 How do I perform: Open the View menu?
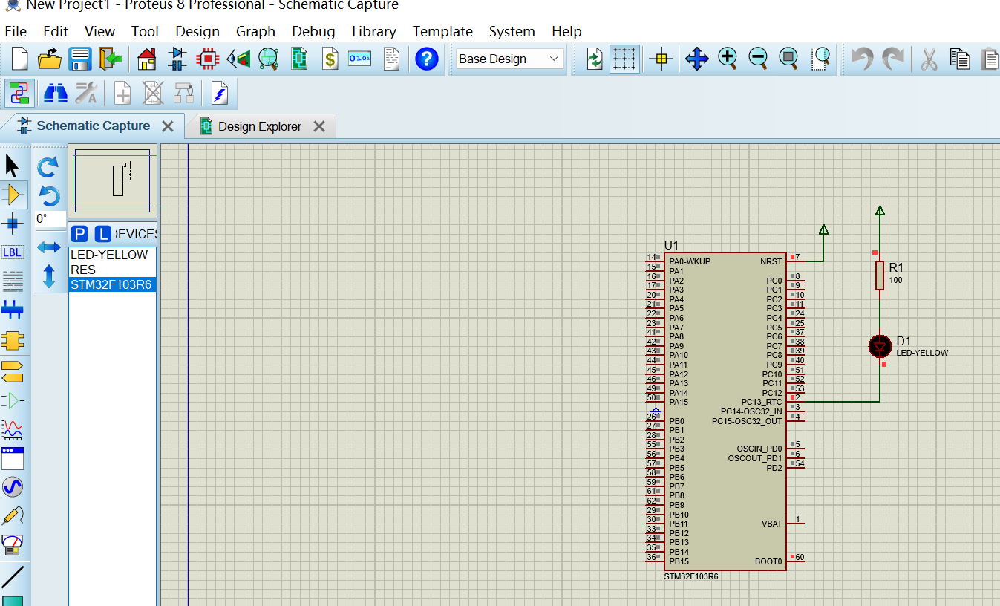99,31
